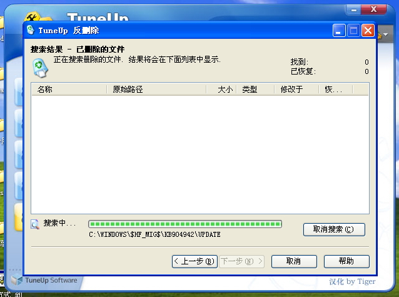Viewport: 399px width, 297px height.
Task: Minimize the background TuneUp window
Action: pos(353,9)
